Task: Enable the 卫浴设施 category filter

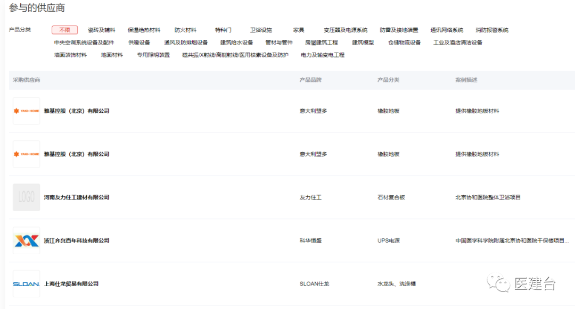Action: point(261,30)
